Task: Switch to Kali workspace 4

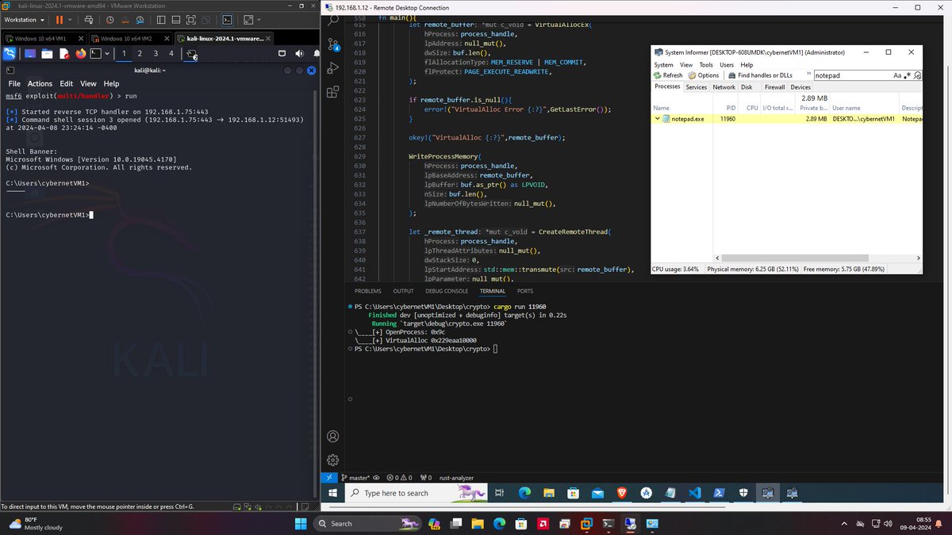Action: (x=171, y=53)
